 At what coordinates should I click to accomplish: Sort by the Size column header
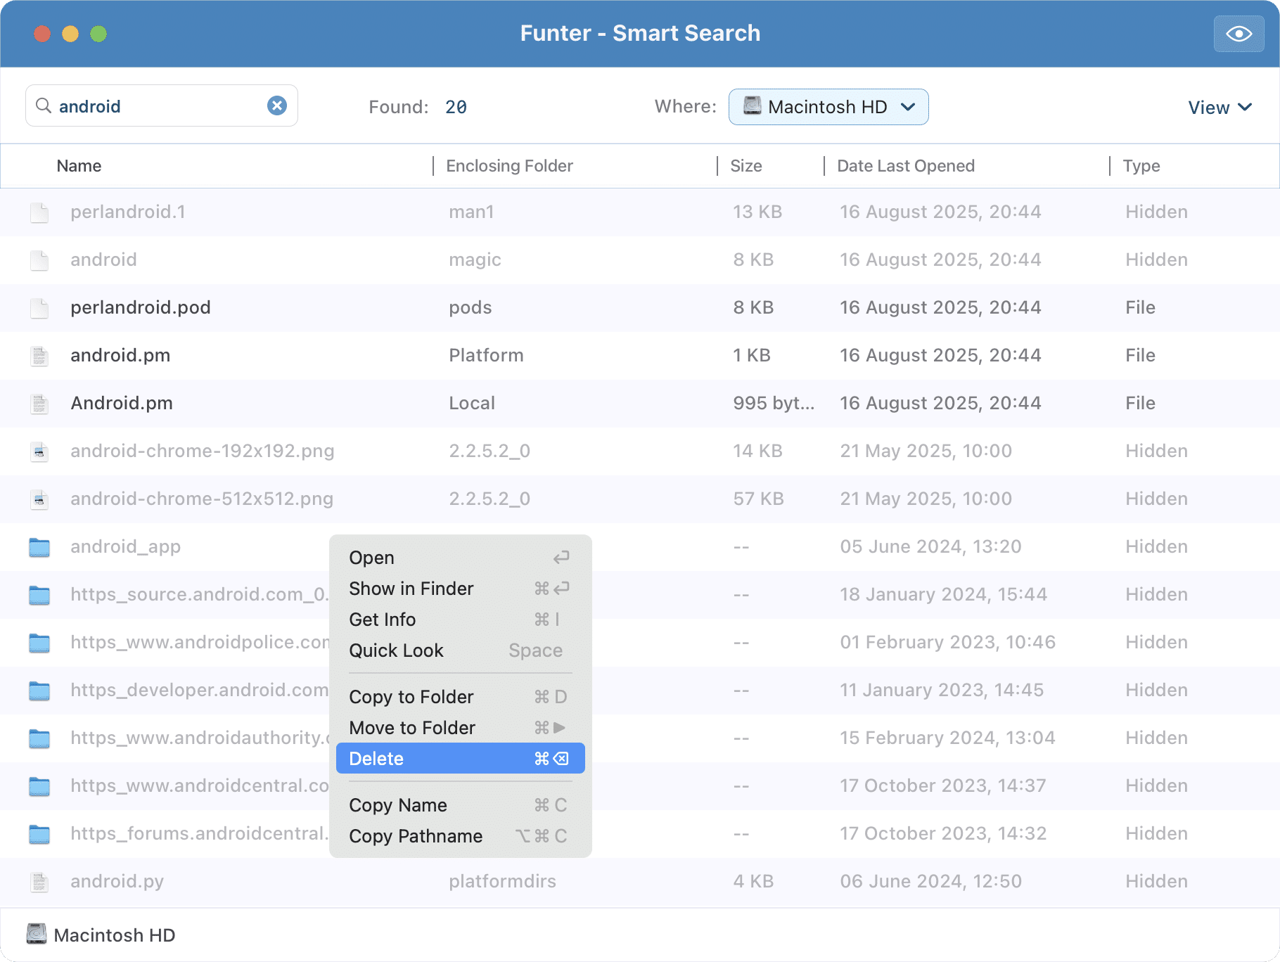click(x=745, y=166)
